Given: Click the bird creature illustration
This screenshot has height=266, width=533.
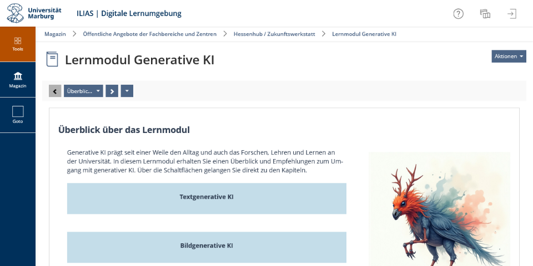Looking at the screenshot, I should point(439,209).
